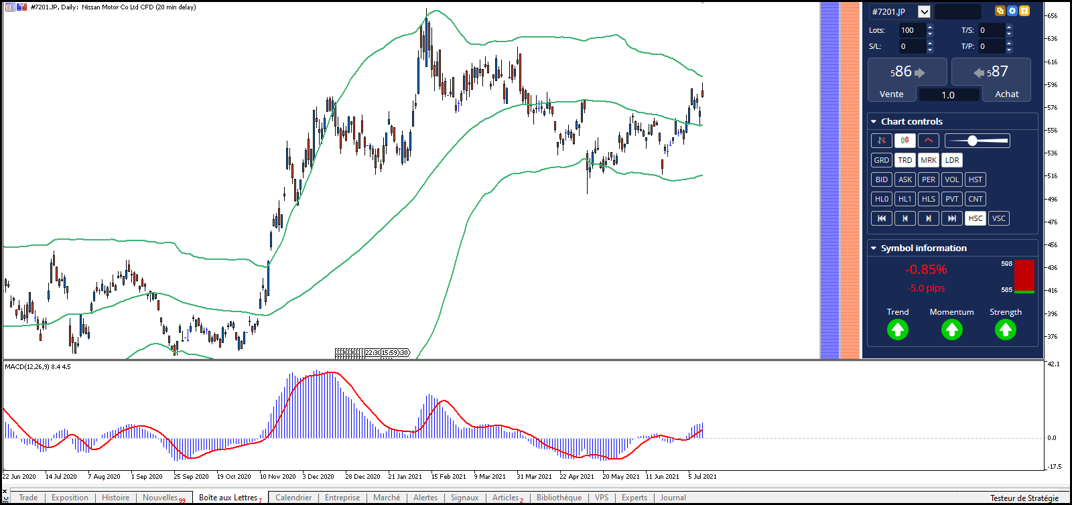This screenshot has width=1072, height=505.
Task: Click the Lots input field showing 100
Action: (x=912, y=30)
